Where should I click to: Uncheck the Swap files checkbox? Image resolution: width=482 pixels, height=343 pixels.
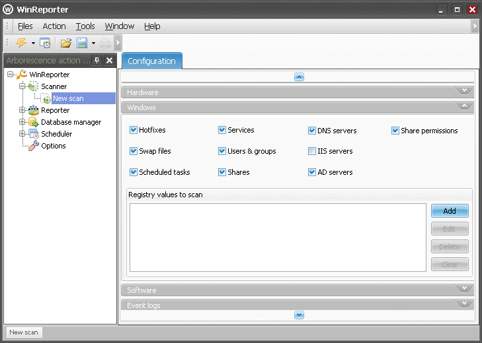[x=133, y=151]
